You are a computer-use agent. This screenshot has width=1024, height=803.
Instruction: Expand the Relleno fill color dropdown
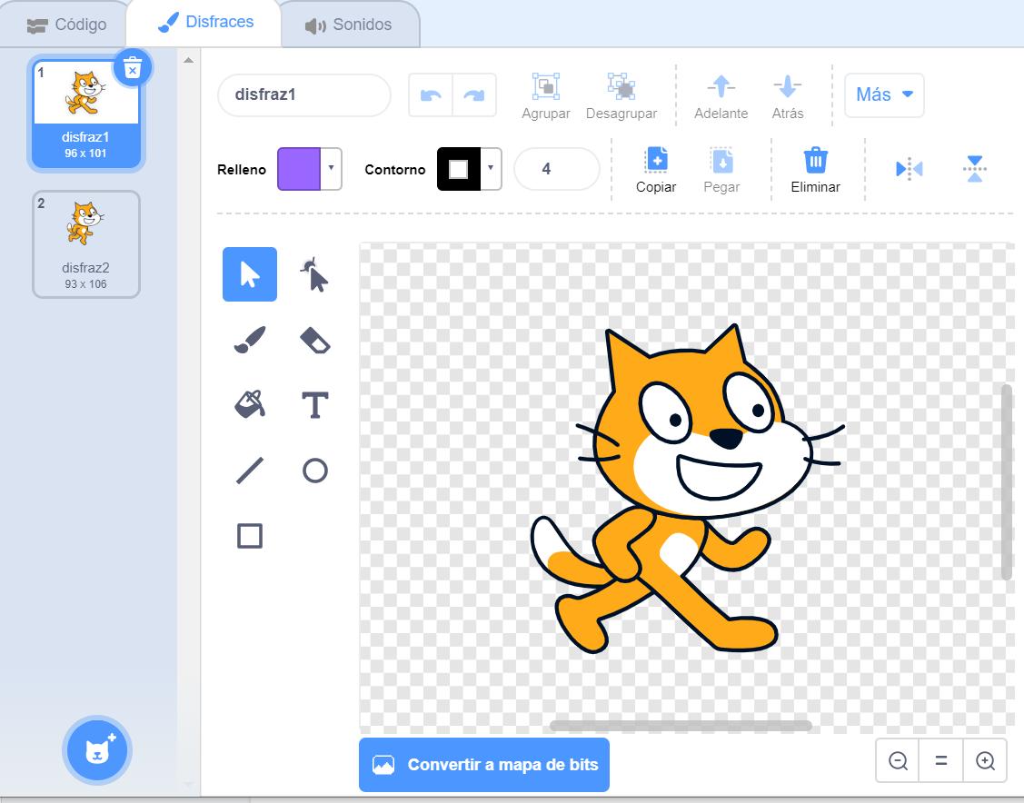(x=331, y=168)
